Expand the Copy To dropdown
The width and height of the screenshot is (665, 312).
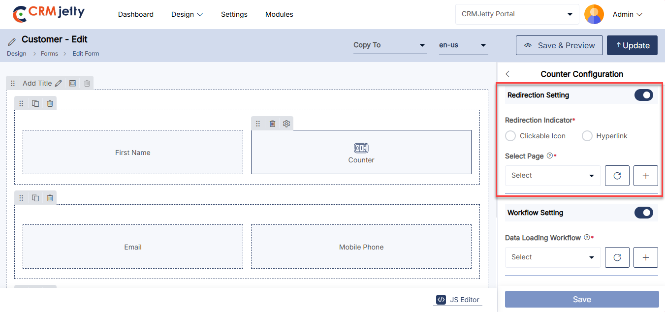tap(389, 45)
